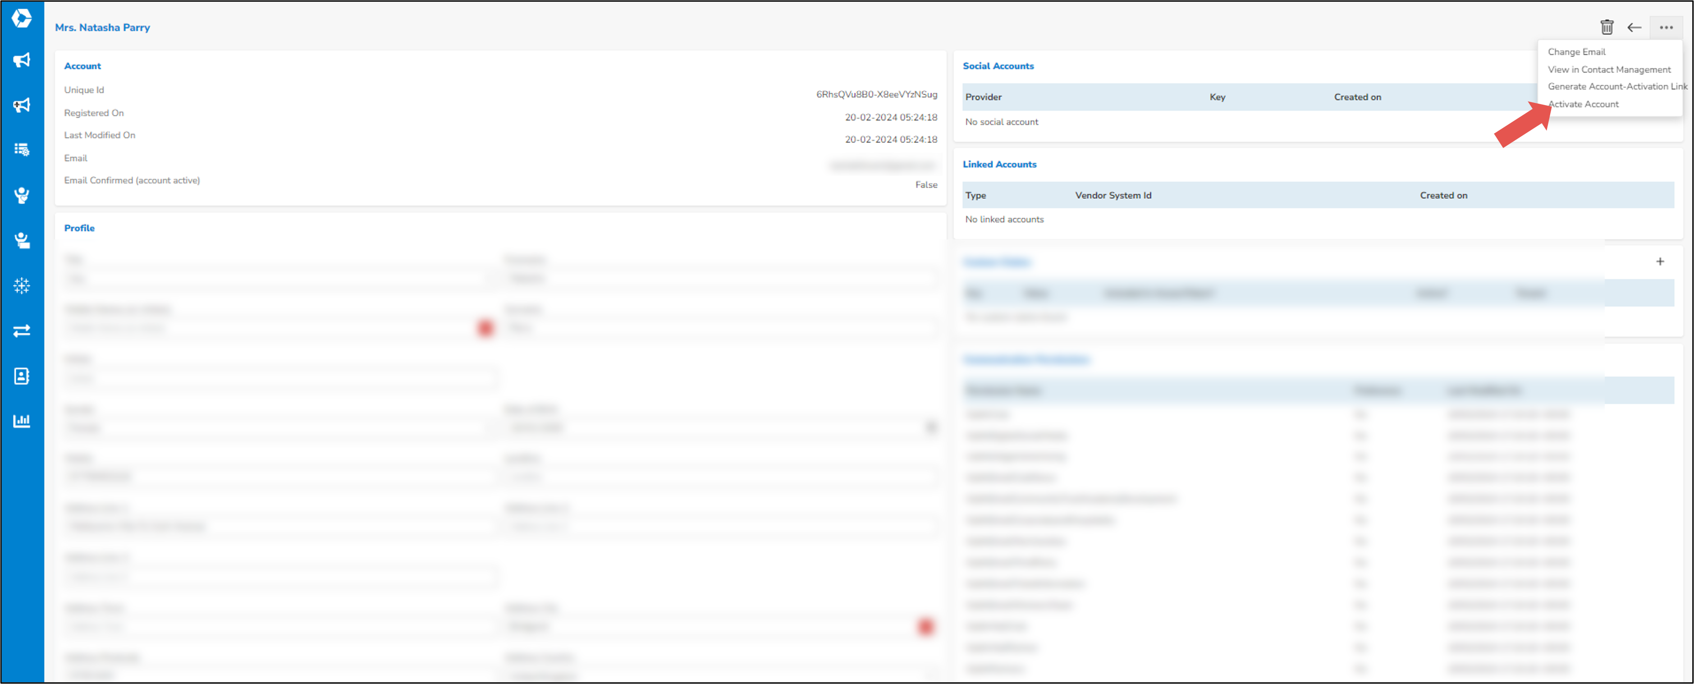
Task: Click the Registered On label
Action: (93, 113)
